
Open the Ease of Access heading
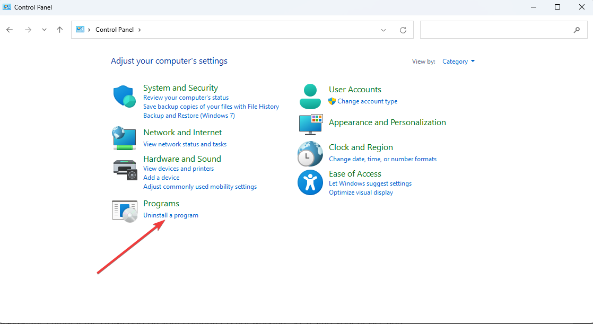click(x=355, y=174)
